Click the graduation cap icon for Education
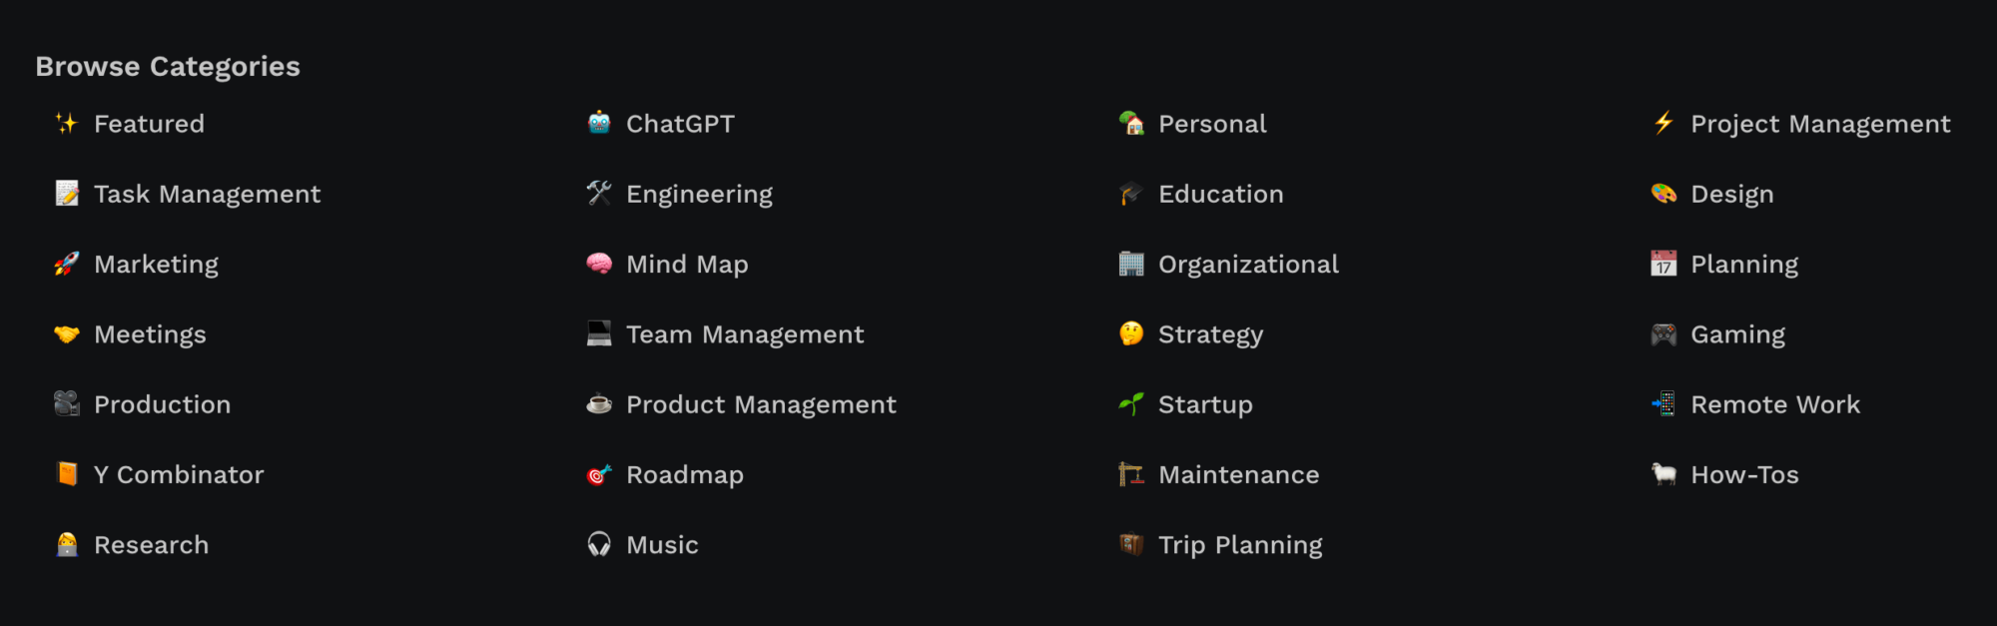 (x=1129, y=194)
